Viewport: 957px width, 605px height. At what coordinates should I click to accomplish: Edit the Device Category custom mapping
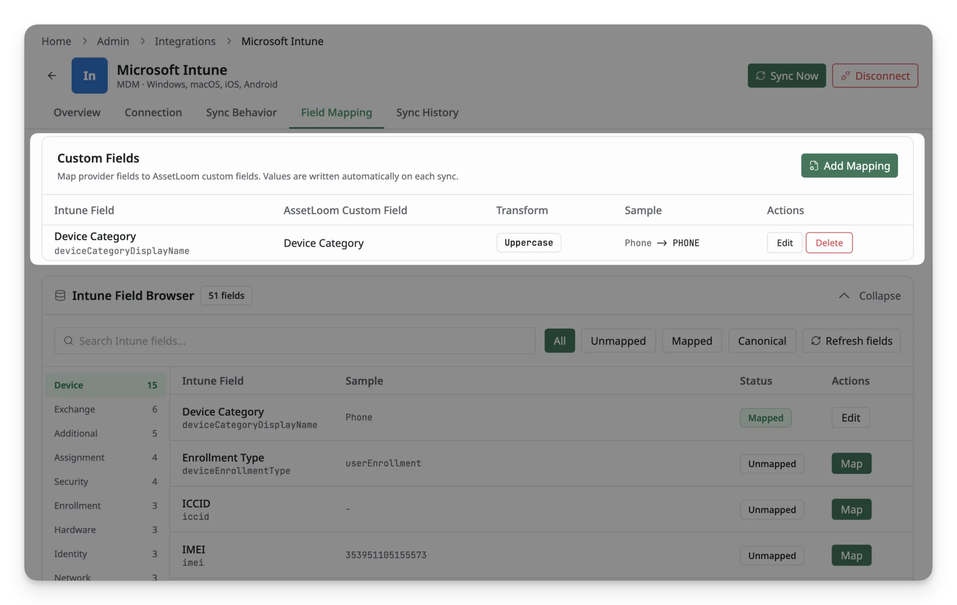[785, 243]
